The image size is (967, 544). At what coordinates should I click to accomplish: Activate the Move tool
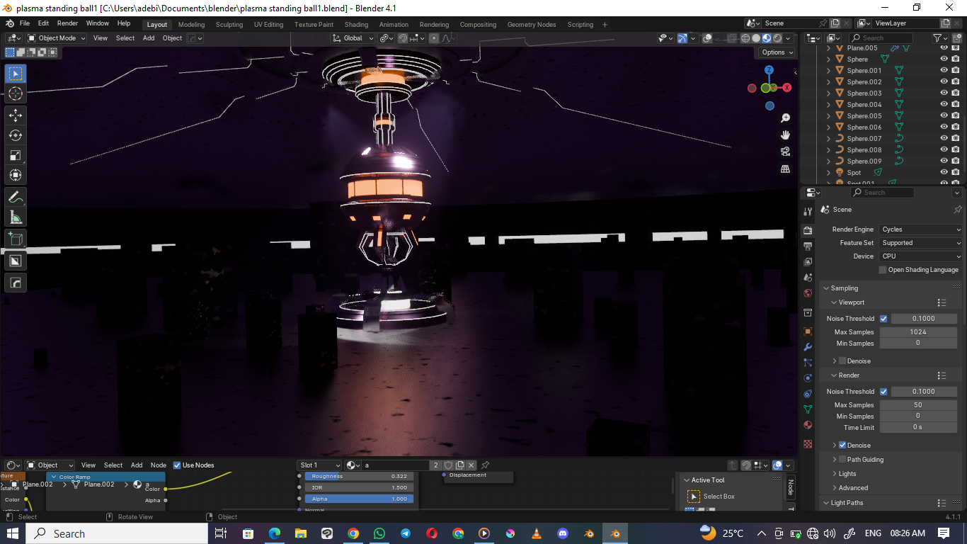tap(16, 115)
